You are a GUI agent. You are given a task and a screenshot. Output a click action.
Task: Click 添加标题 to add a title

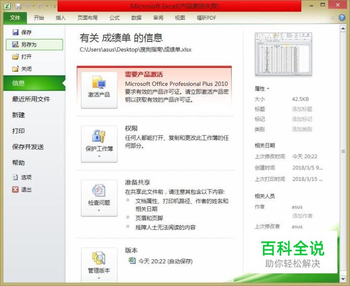pyautogui.click(x=302, y=109)
